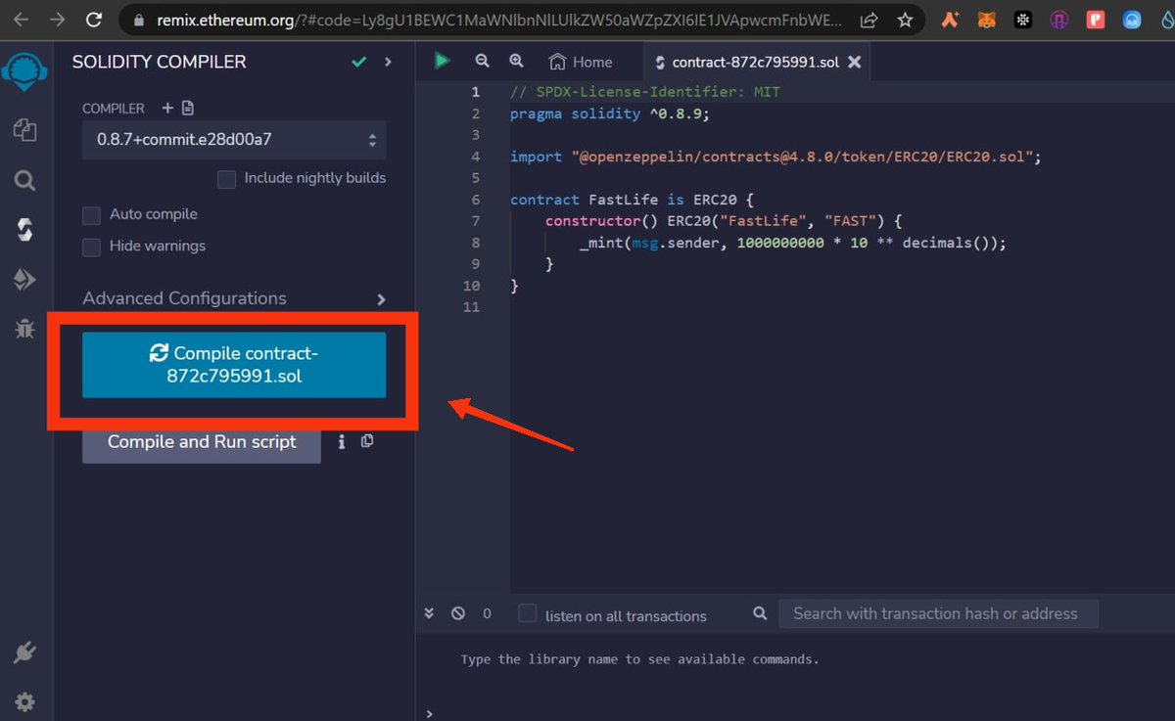Image resolution: width=1175 pixels, height=721 pixels.
Task: Check the Hide warnings option
Action: click(91, 248)
